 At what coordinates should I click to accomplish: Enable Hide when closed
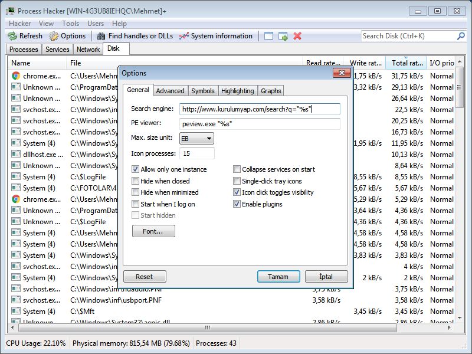click(x=136, y=181)
